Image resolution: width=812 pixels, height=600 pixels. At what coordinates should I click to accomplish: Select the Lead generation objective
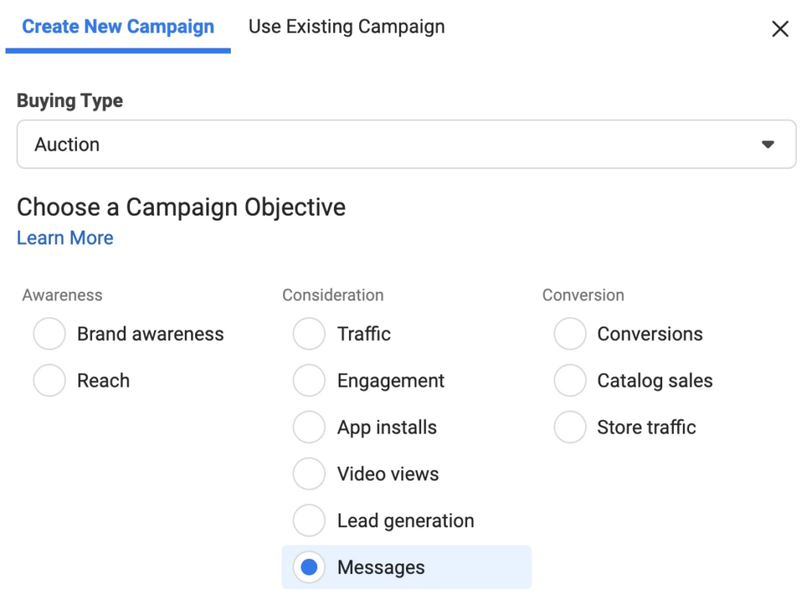(x=309, y=520)
